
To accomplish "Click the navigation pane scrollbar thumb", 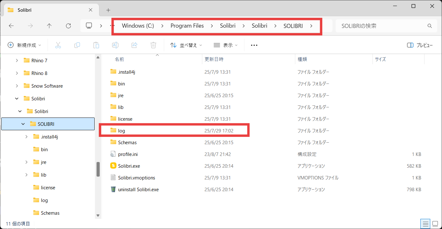I will click(98, 169).
